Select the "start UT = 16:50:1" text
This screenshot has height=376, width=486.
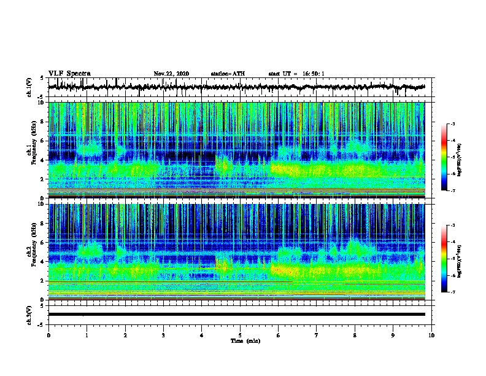[296, 74]
